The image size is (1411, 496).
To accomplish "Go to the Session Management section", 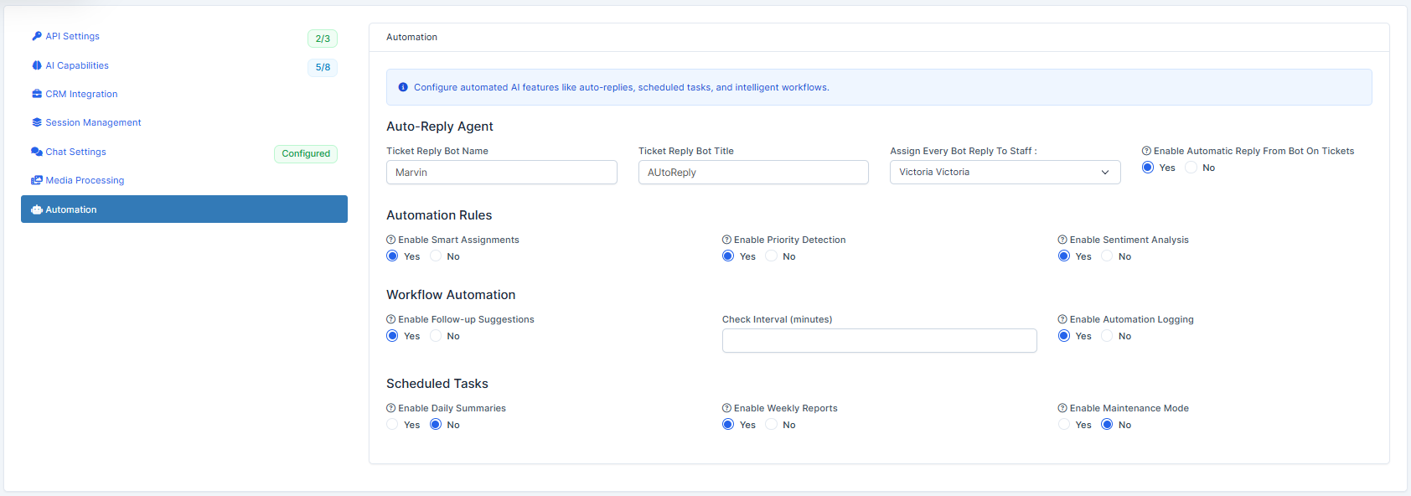I will click(x=93, y=122).
